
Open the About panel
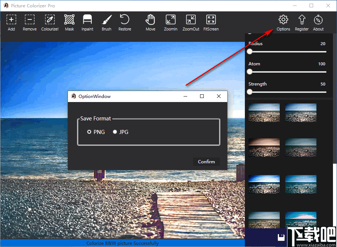click(x=318, y=22)
